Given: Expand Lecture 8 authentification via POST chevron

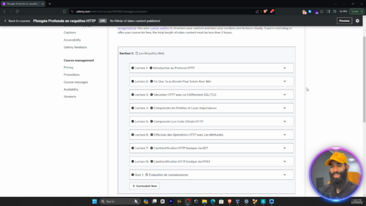Looking at the screenshot, I should [x=285, y=161].
